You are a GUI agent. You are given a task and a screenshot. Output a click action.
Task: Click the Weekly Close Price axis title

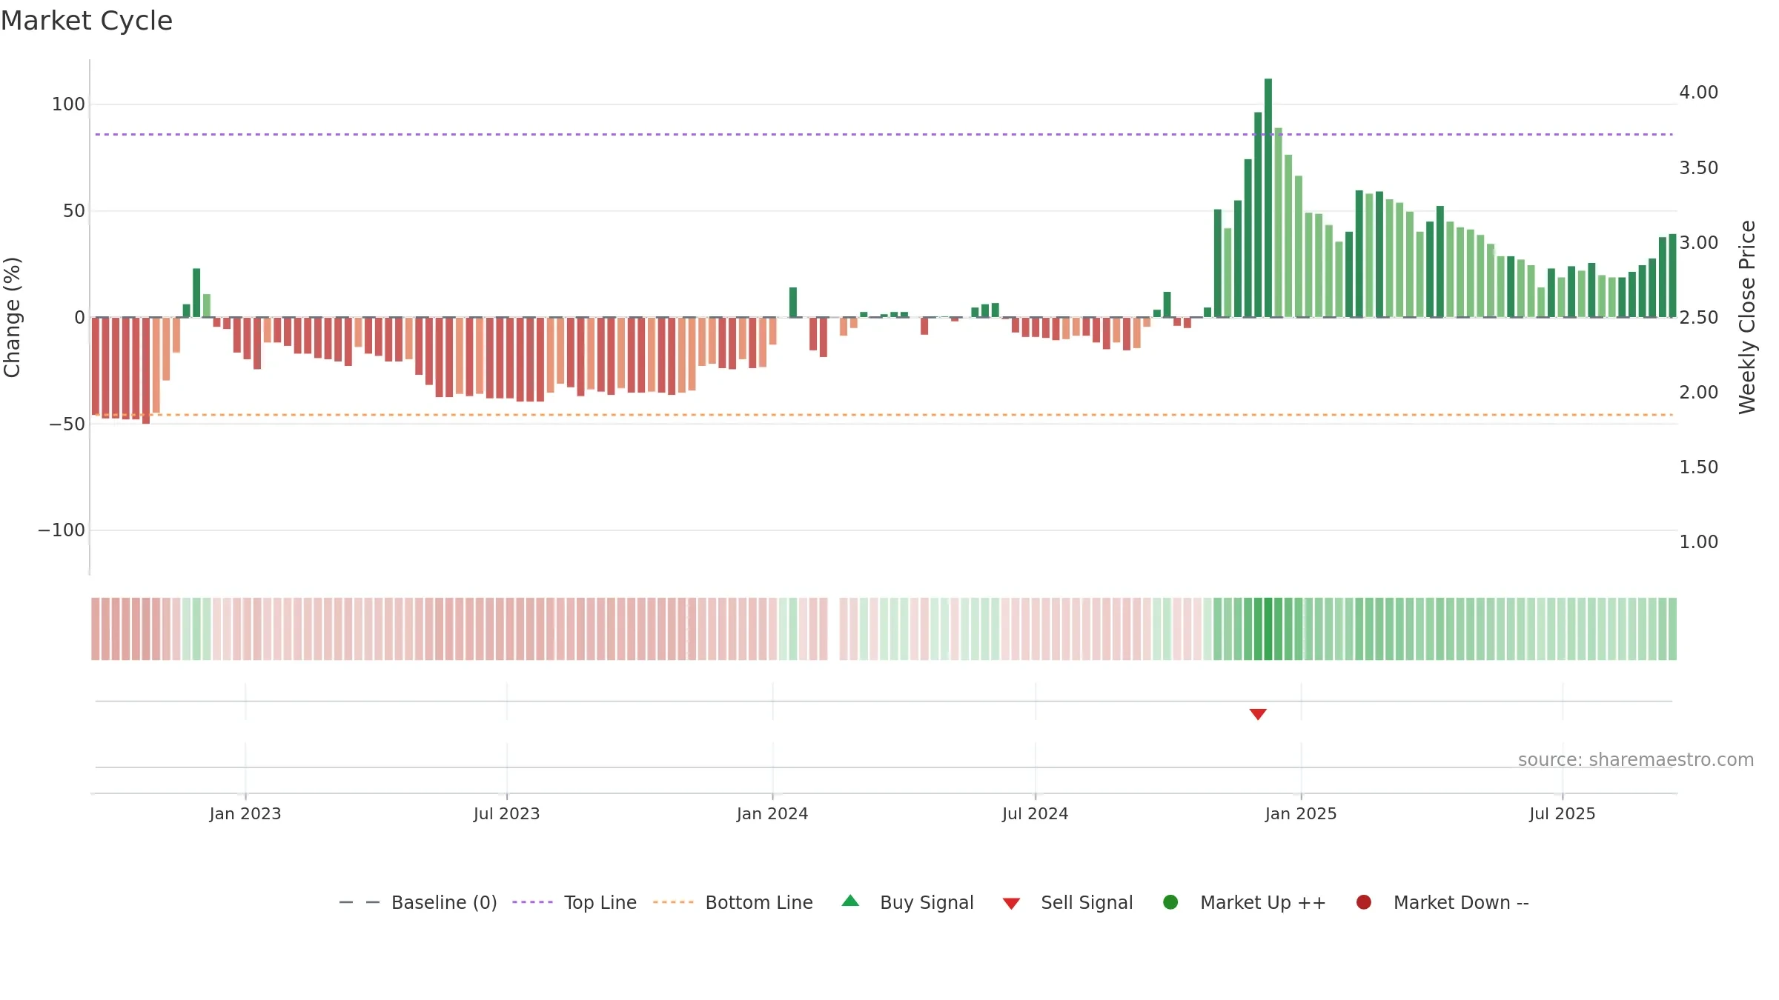click(x=1747, y=317)
